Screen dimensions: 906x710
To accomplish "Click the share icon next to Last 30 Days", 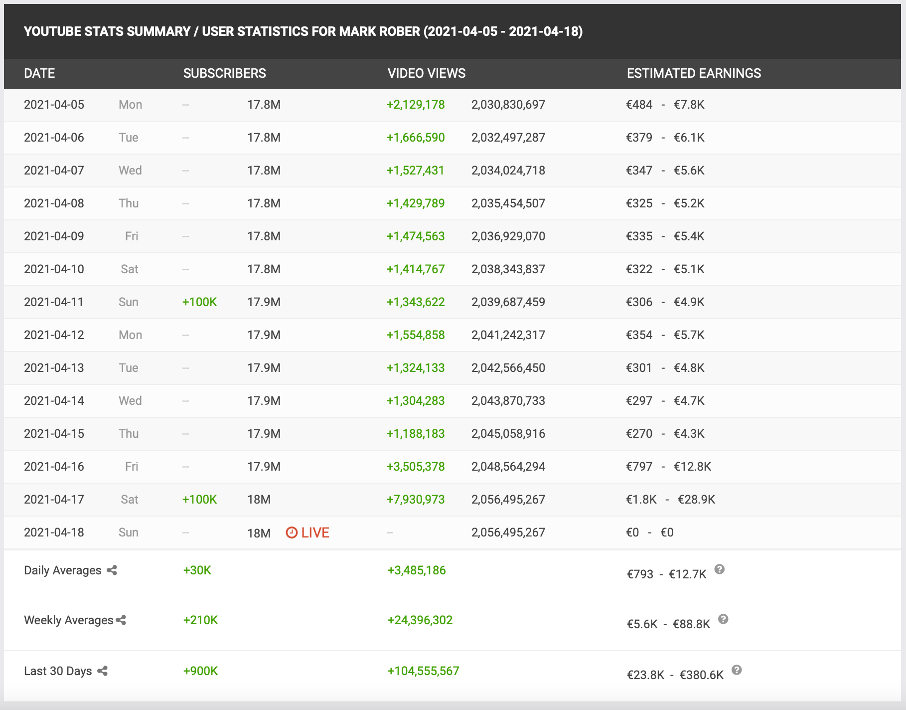I will click(x=103, y=671).
